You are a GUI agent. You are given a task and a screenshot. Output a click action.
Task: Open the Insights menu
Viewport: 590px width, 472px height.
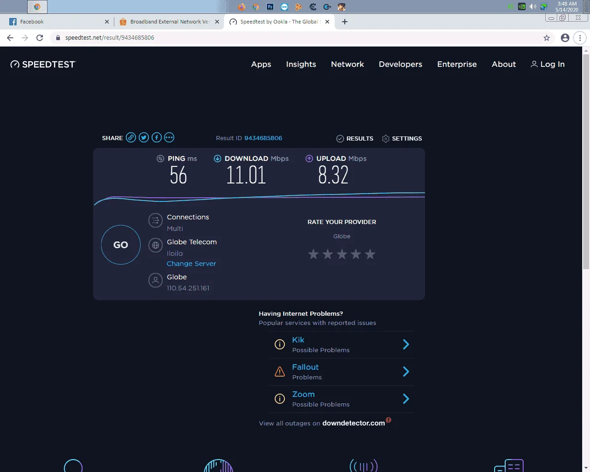pyautogui.click(x=301, y=65)
